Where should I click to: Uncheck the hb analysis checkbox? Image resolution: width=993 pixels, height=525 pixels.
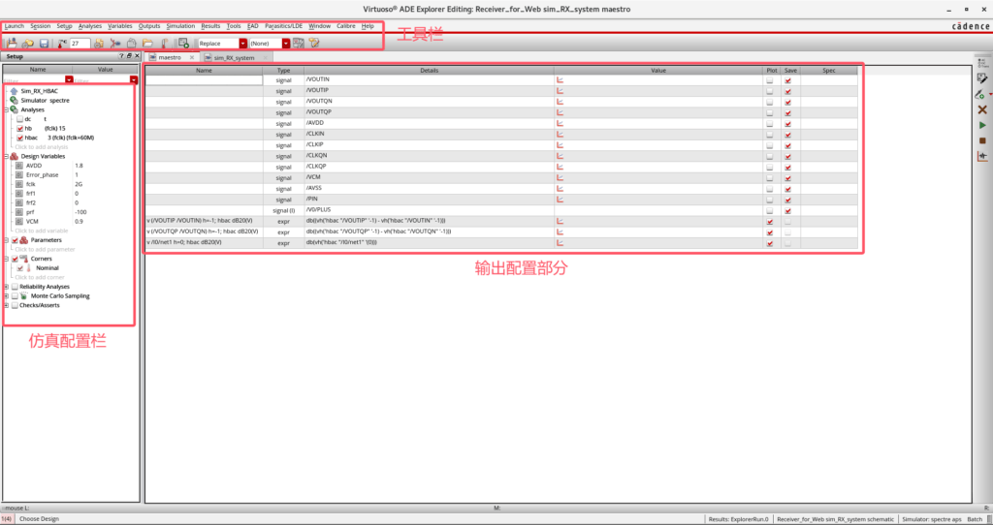point(19,128)
